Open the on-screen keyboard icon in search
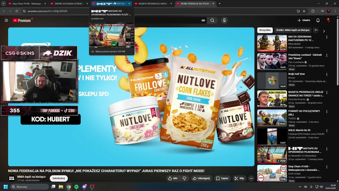 pyautogui.click(x=203, y=20)
